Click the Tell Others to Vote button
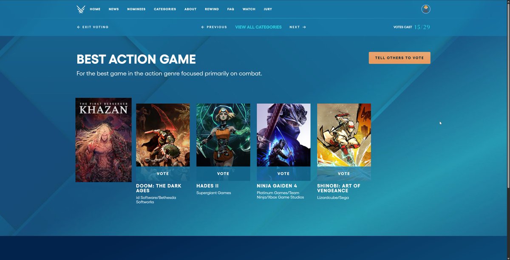Screen dimensions: 510x260 399,58
